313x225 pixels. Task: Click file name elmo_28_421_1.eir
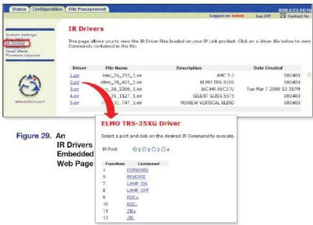tap(121, 82)
